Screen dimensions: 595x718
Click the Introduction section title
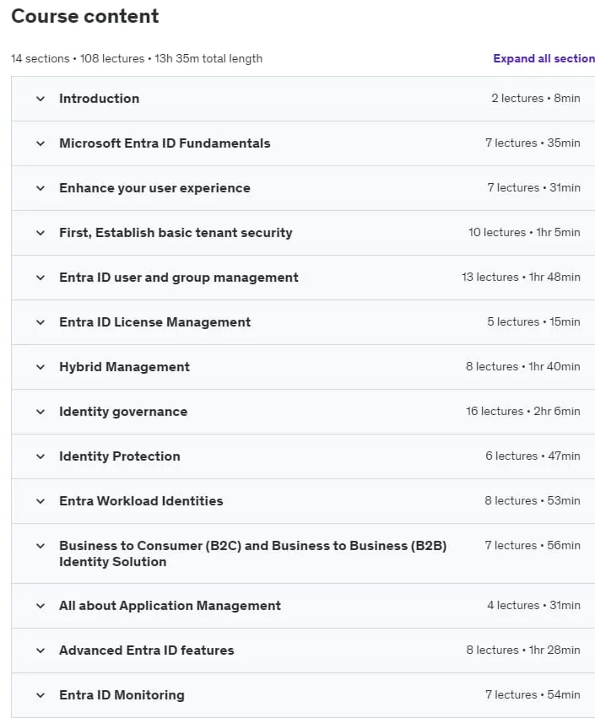pos(99,99)
